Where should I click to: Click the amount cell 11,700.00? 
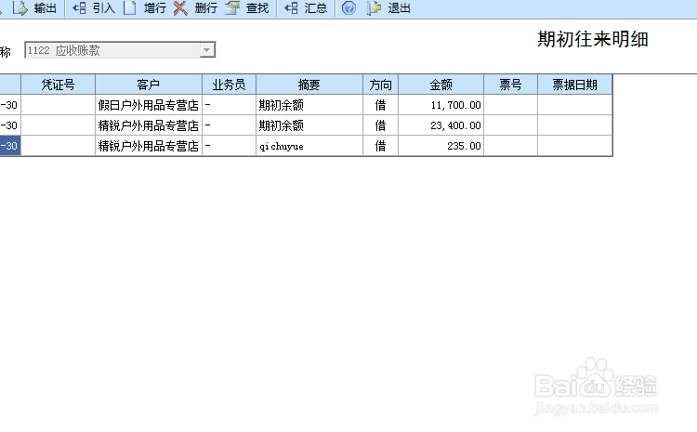point(441,105)
